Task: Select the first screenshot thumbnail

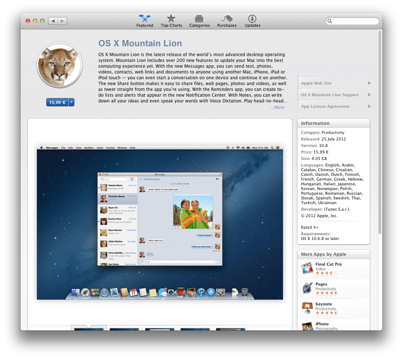Action: tap(89, 329)
